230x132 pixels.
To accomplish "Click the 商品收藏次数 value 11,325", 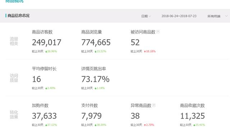I will 193,116.
